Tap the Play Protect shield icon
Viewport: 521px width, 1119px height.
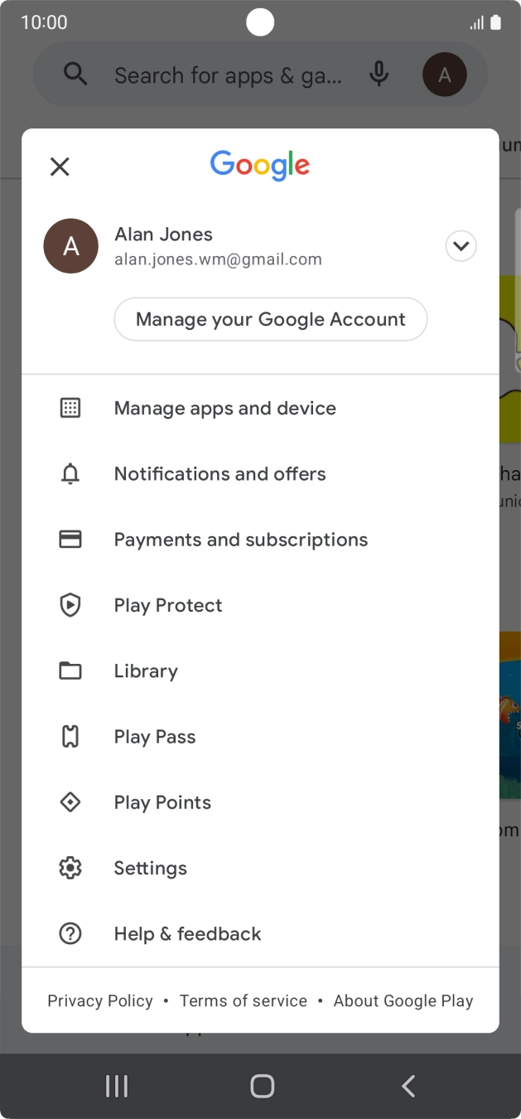point(70,605)
